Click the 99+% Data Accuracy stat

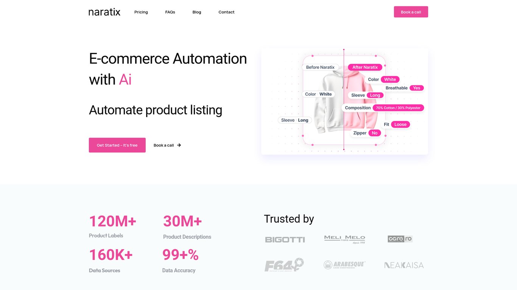point(181,260)
